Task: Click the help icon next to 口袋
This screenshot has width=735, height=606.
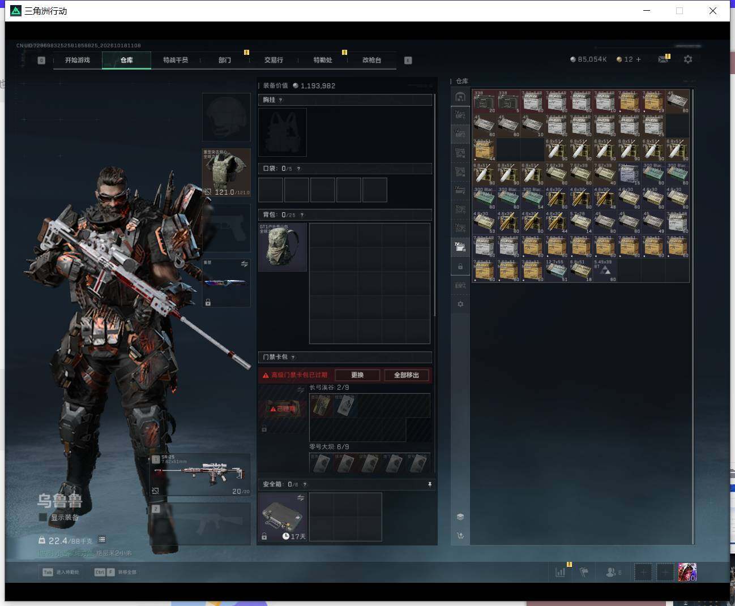Action: (298, 169)
